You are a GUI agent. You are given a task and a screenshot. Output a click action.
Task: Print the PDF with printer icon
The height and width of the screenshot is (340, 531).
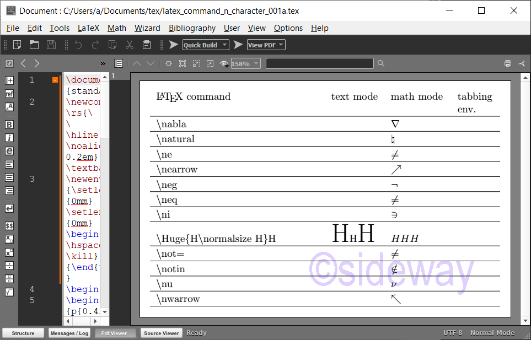point(507,63)
